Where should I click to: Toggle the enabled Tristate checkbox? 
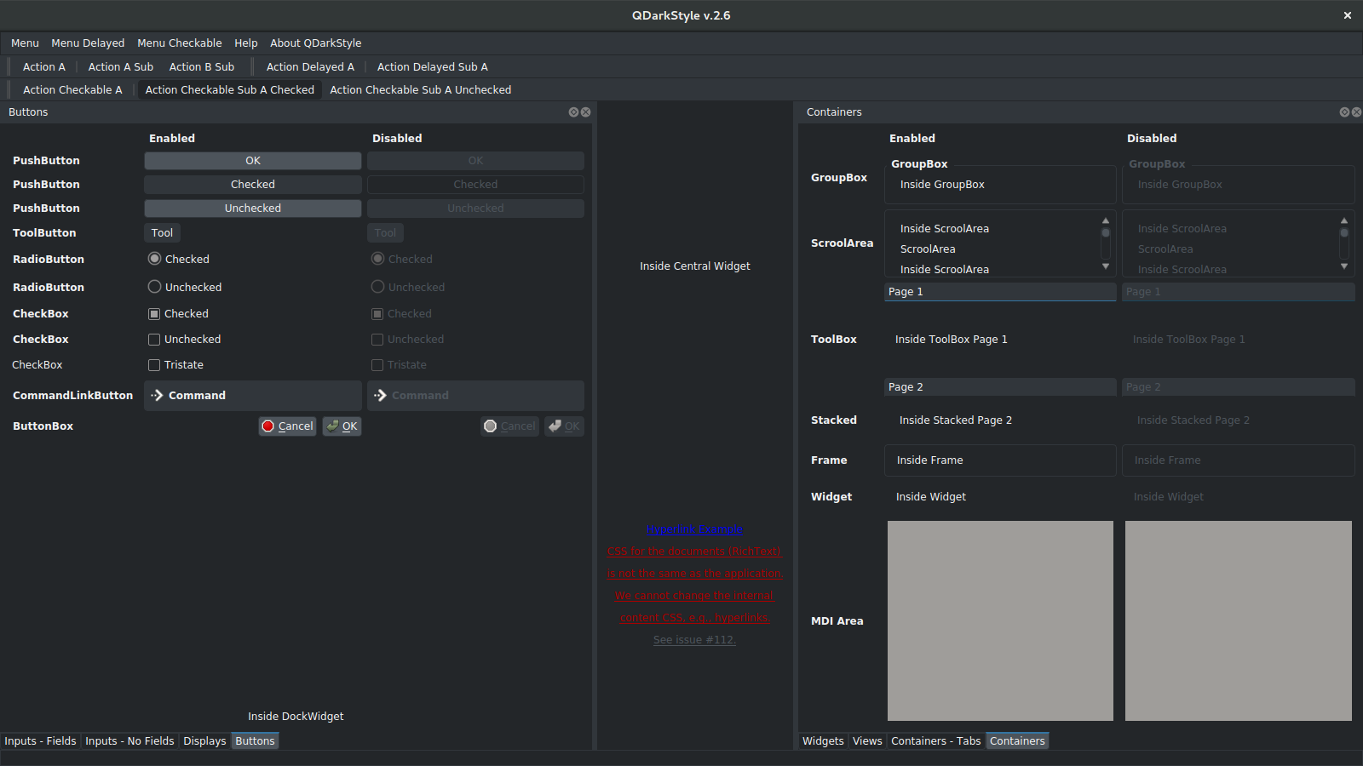pyautogui.click(x=175, y=365)
